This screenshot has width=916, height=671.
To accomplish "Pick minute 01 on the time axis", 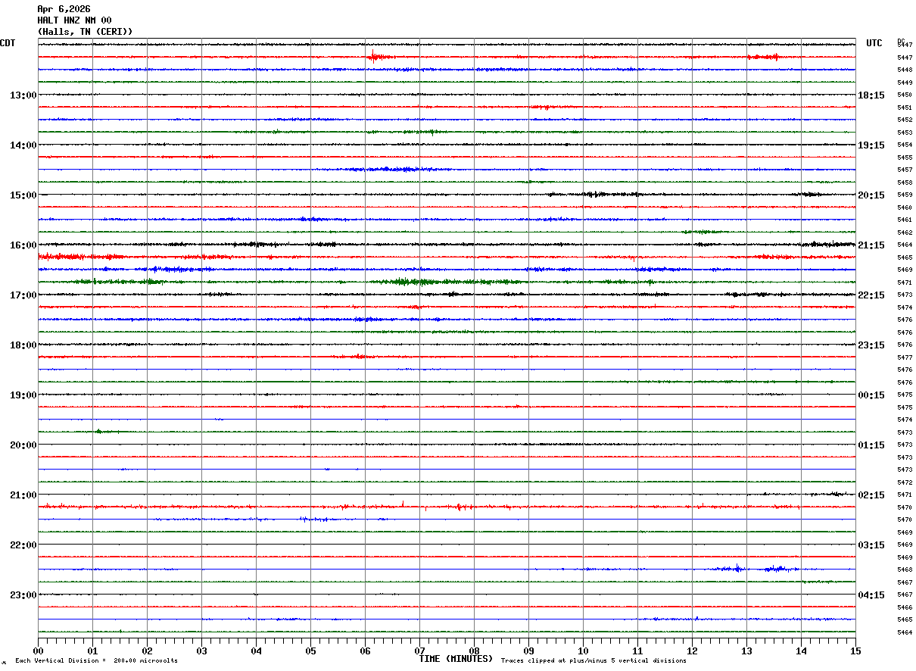I will (93, 651).
